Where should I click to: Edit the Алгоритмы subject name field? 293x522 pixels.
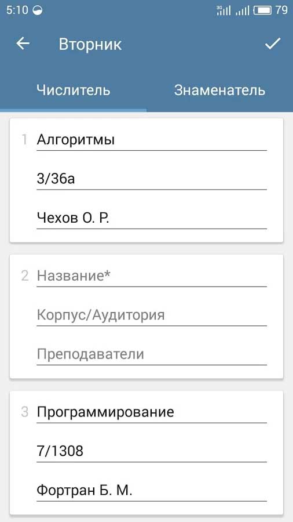coord(152,140)
